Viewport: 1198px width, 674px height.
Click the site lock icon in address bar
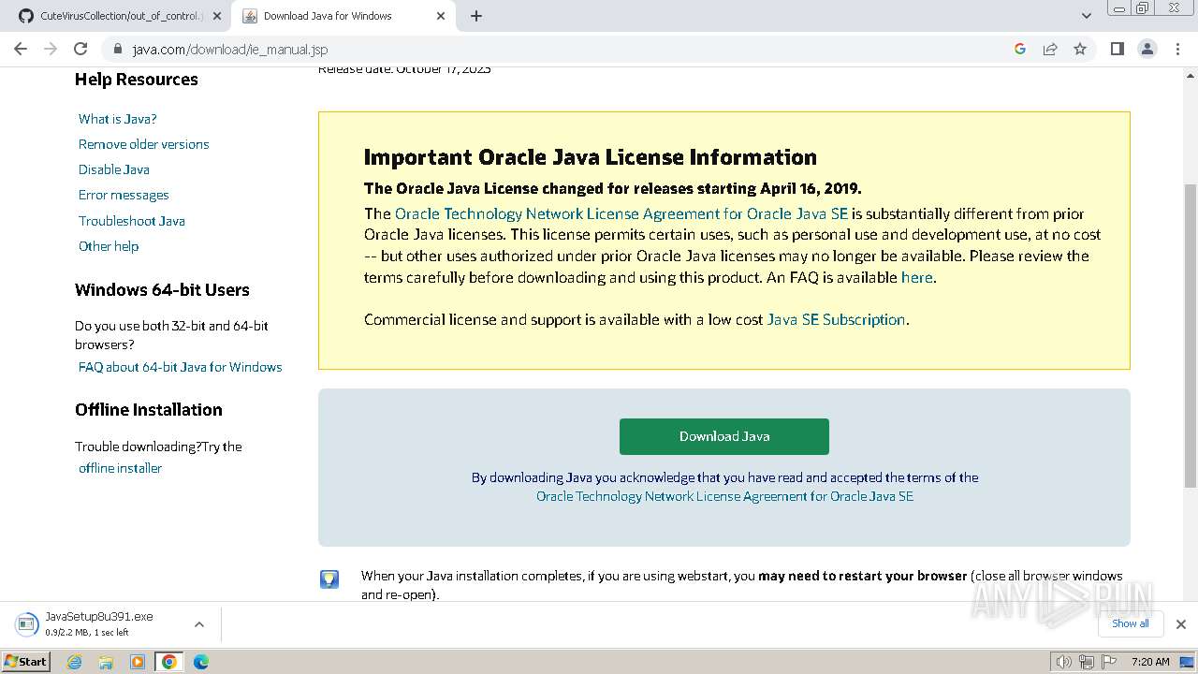[117, 49]
